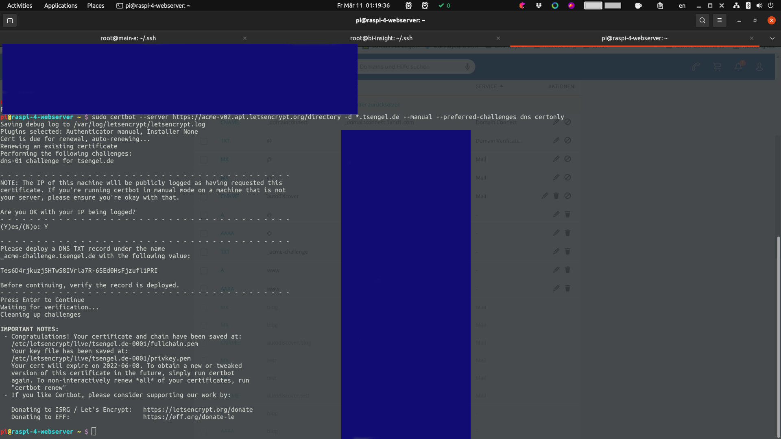Click the https://letsencrypt.org/donate URL text

[198, 410]
